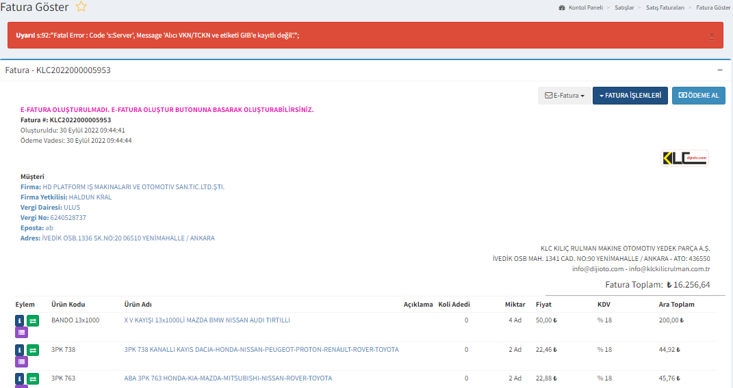Image resolution: width=733 pixels, height=388 pixels.
Task: Click green swap icon on 3PK 738 row
Action: point(34,350)
